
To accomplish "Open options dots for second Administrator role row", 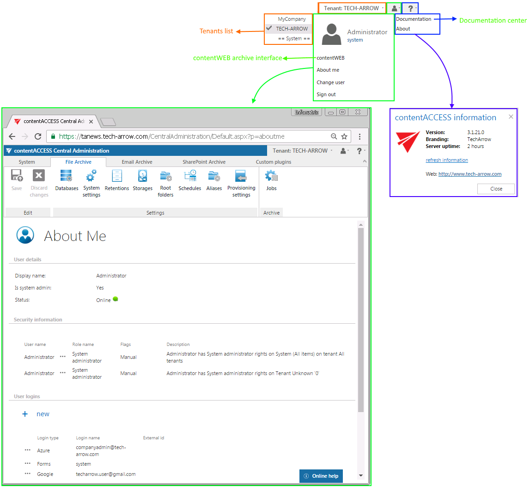I will click(x=63, y=373).
